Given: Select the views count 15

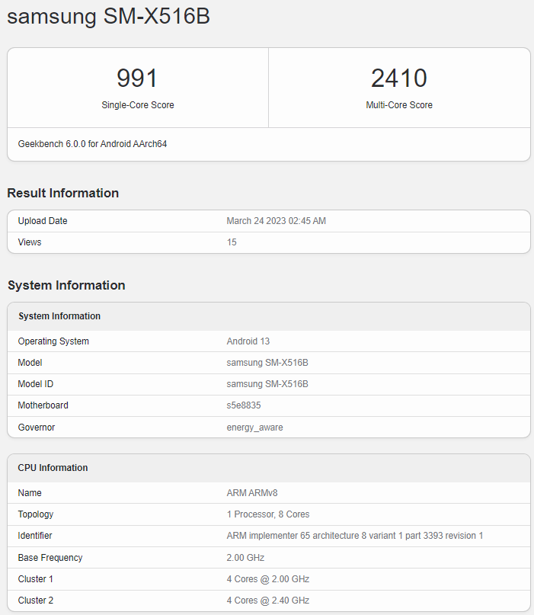Looking at the screenshot, I should [232, 242].
